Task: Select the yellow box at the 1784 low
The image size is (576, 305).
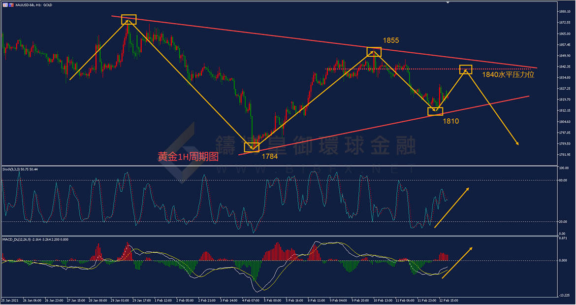Action: click(252, 147)
